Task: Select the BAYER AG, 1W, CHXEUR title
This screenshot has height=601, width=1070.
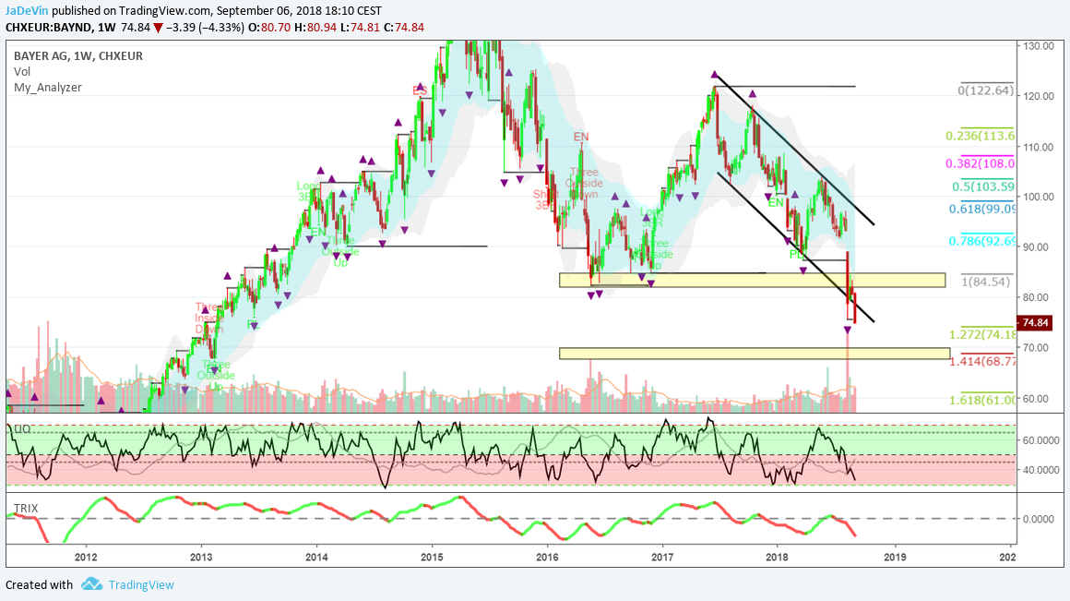Action: point(78,56)
